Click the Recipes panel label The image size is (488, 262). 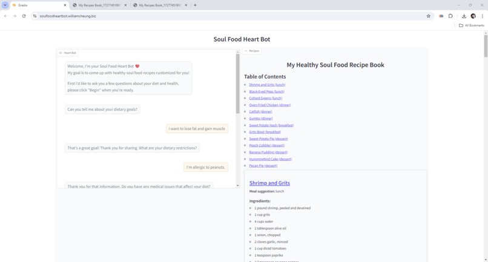(x=252, y=51)
